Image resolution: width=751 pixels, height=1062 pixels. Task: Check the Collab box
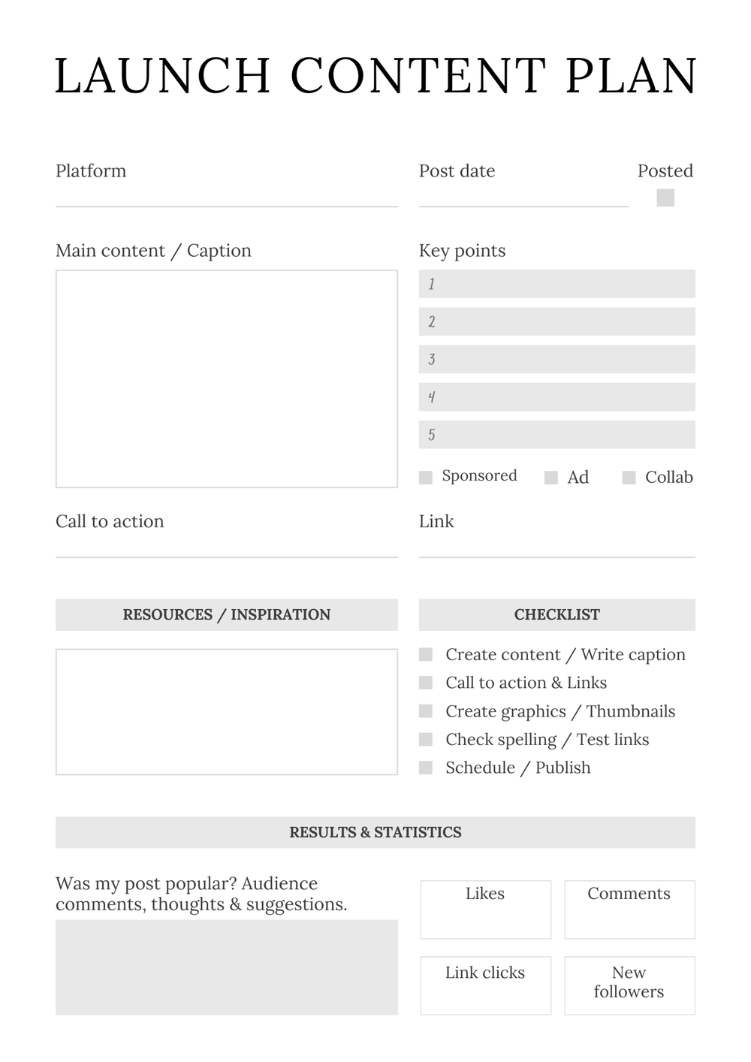(629, 478)
